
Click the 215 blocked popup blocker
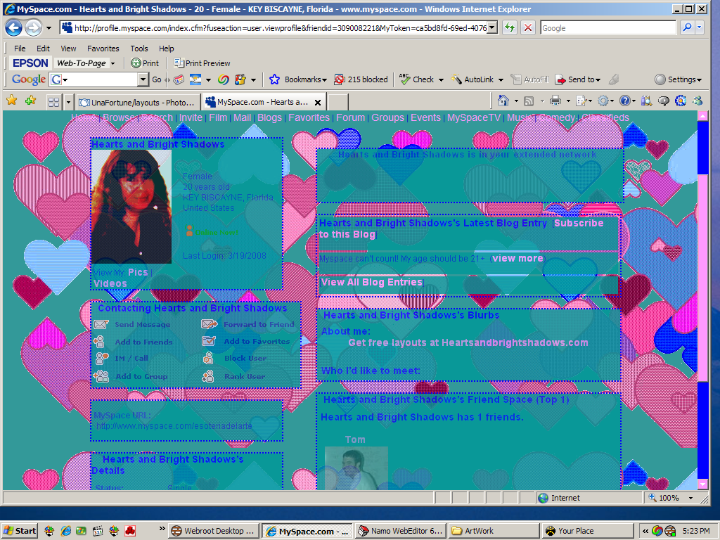(361, 79)
